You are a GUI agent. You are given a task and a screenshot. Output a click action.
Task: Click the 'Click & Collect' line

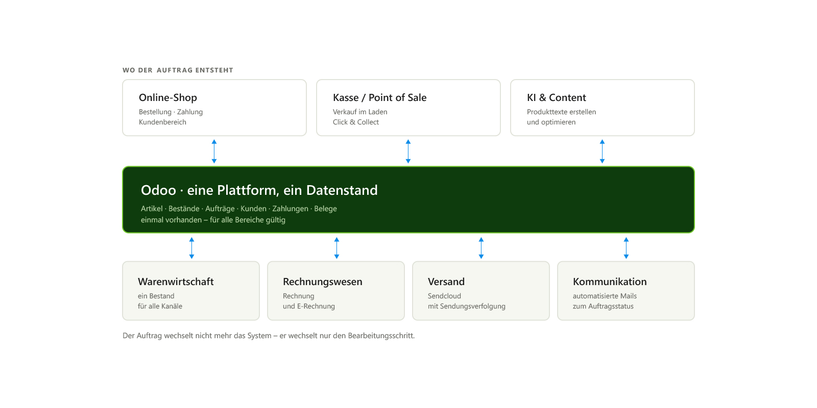click(x=356, y=122)
